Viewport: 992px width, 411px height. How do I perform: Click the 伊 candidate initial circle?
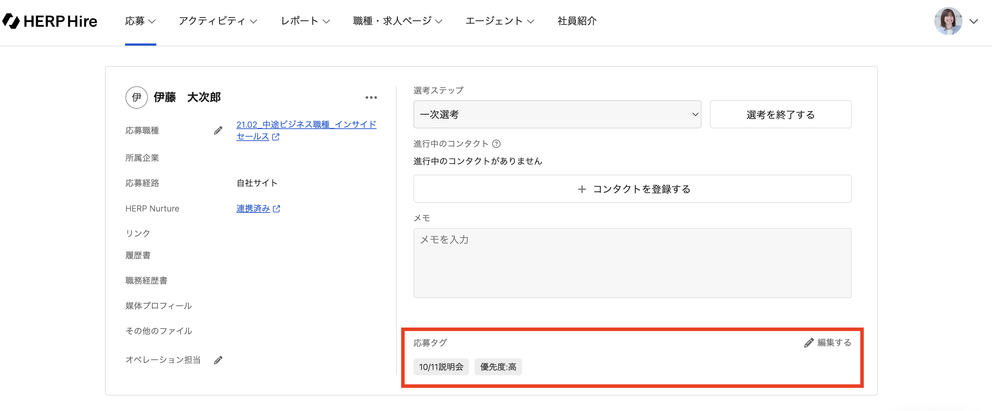coord(136,97)
